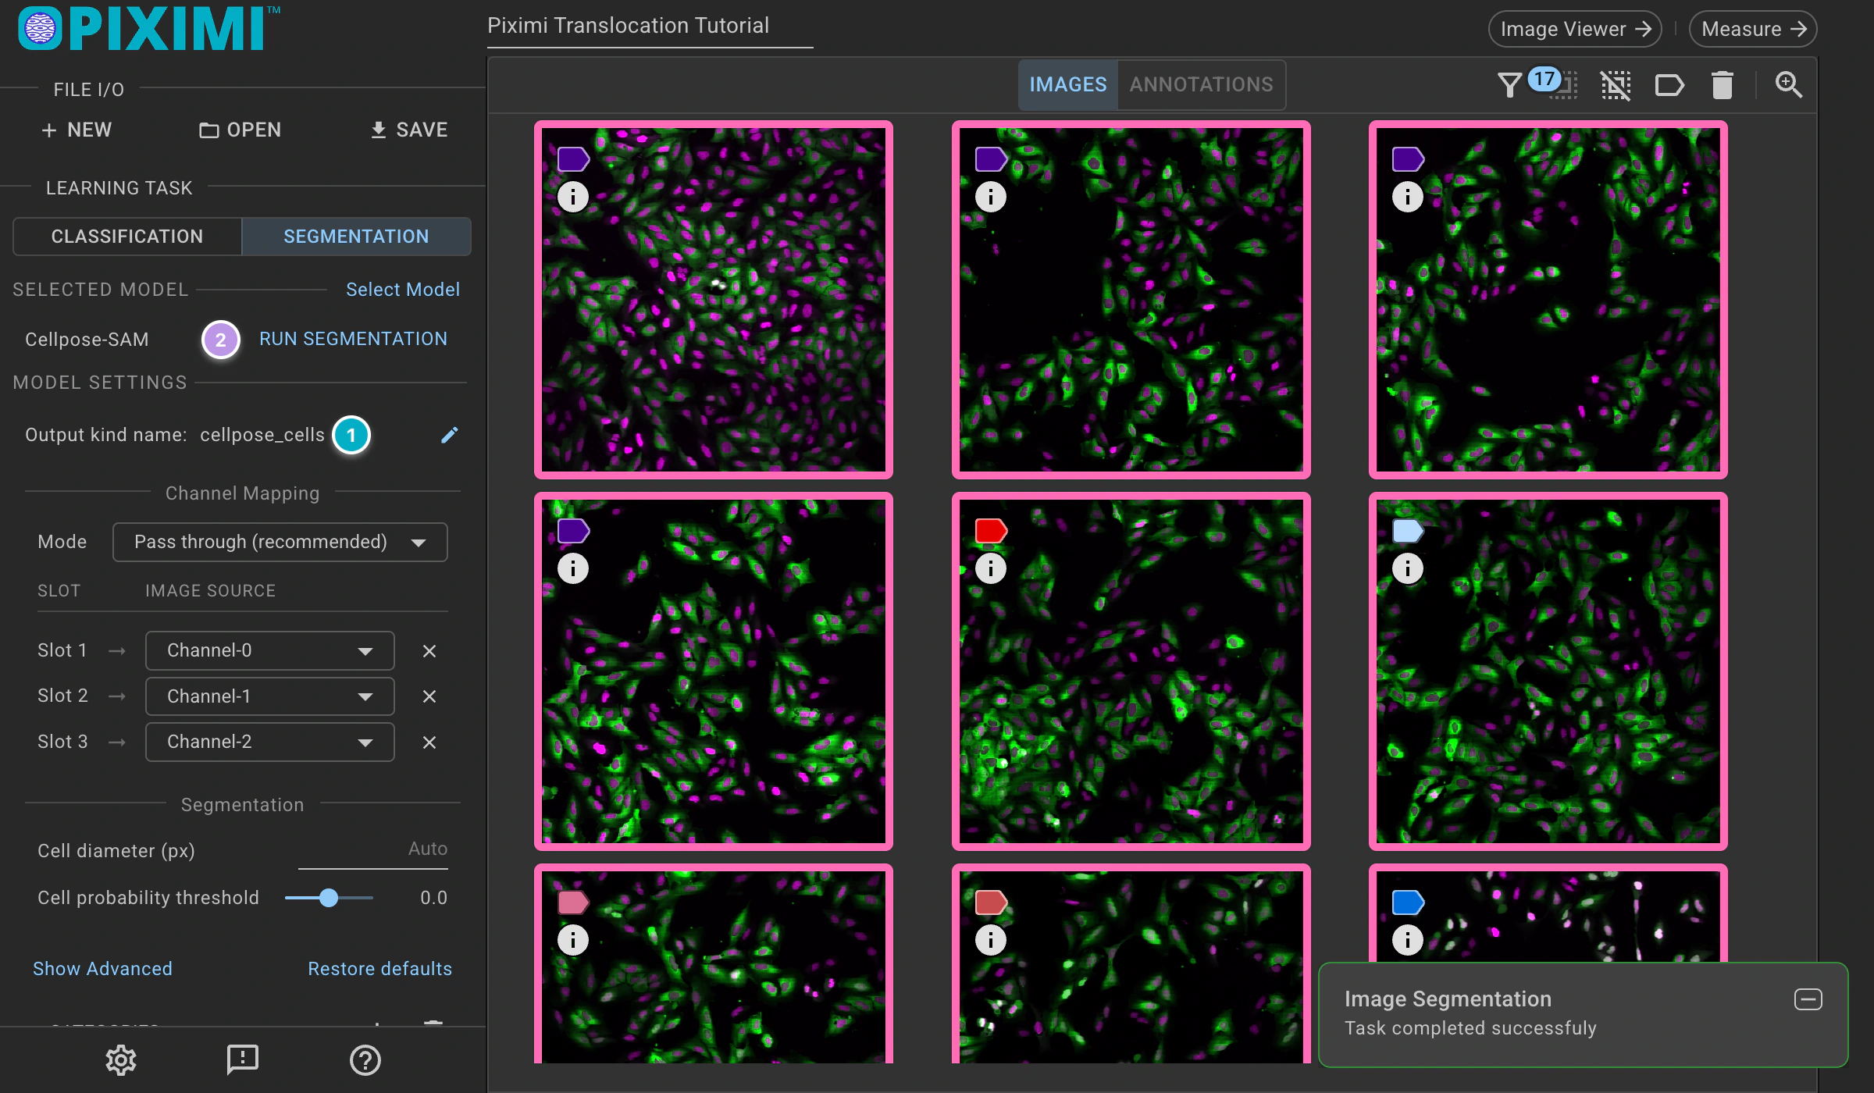Click the red category tag on image

[992, 531]
